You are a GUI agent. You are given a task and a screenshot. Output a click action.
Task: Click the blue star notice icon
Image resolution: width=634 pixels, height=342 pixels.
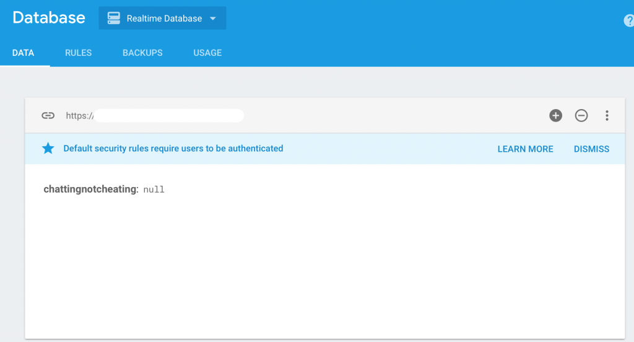[x=48, y=148]
